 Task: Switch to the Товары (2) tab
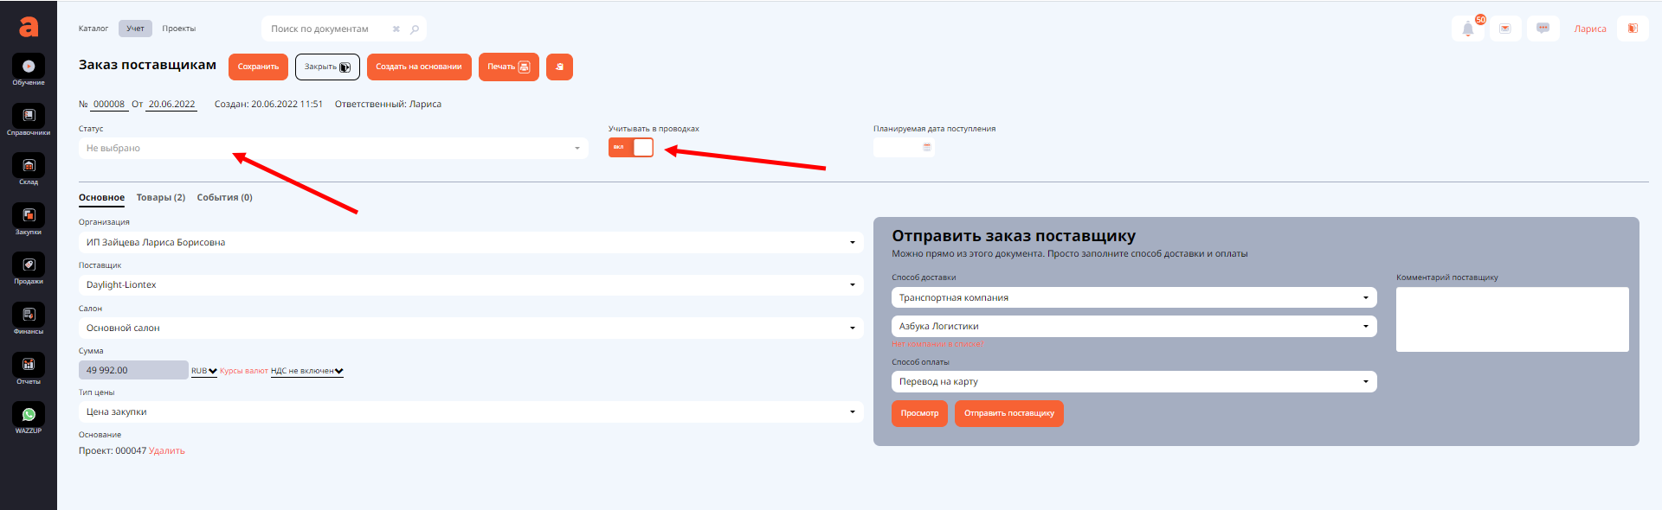click(161, 198)
